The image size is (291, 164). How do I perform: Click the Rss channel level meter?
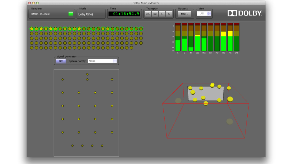point(204,38)
